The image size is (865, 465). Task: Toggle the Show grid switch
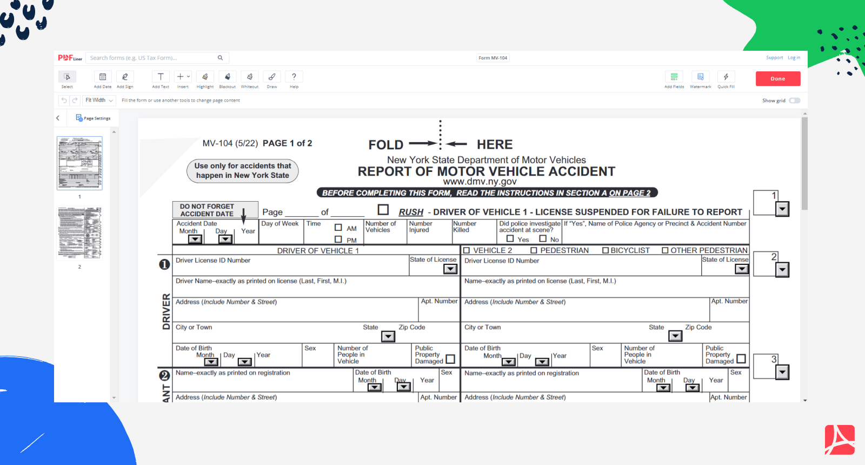point(794,101)
